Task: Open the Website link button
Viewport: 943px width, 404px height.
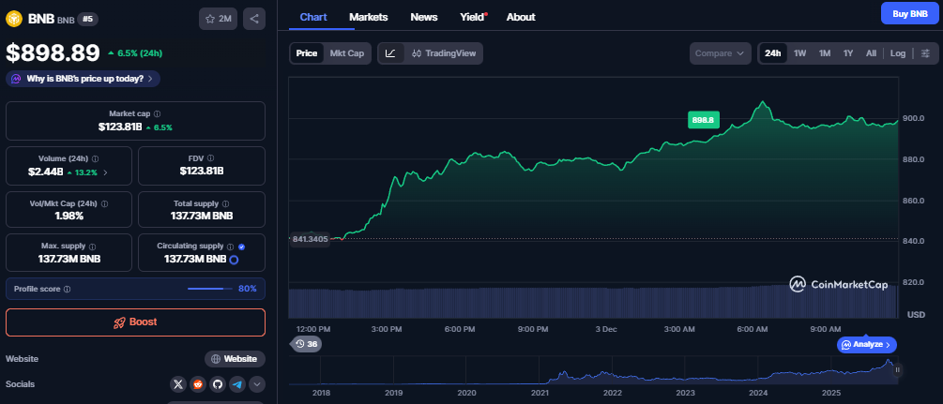Action: click(x=236, y=359)
